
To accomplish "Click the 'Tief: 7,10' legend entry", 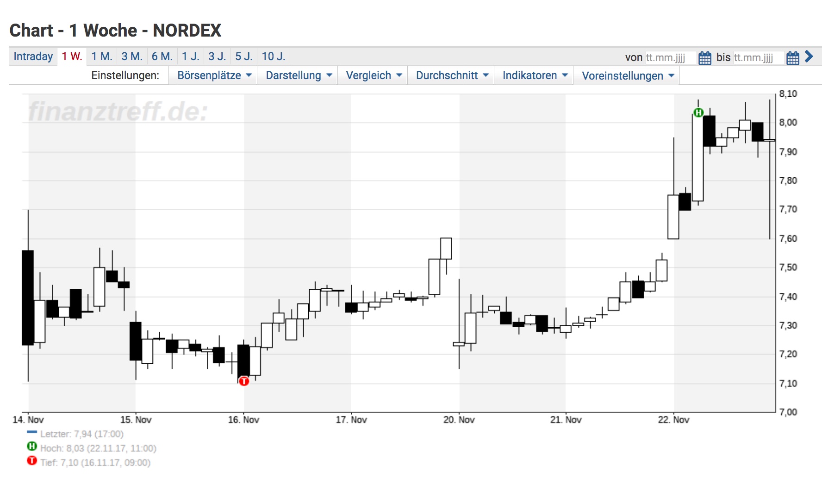I will point(89,462).
